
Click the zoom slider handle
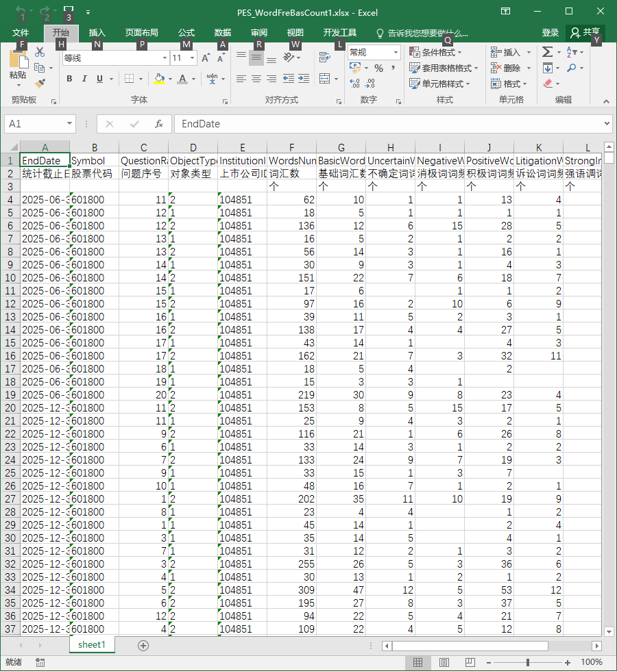(x=528, y=662)
